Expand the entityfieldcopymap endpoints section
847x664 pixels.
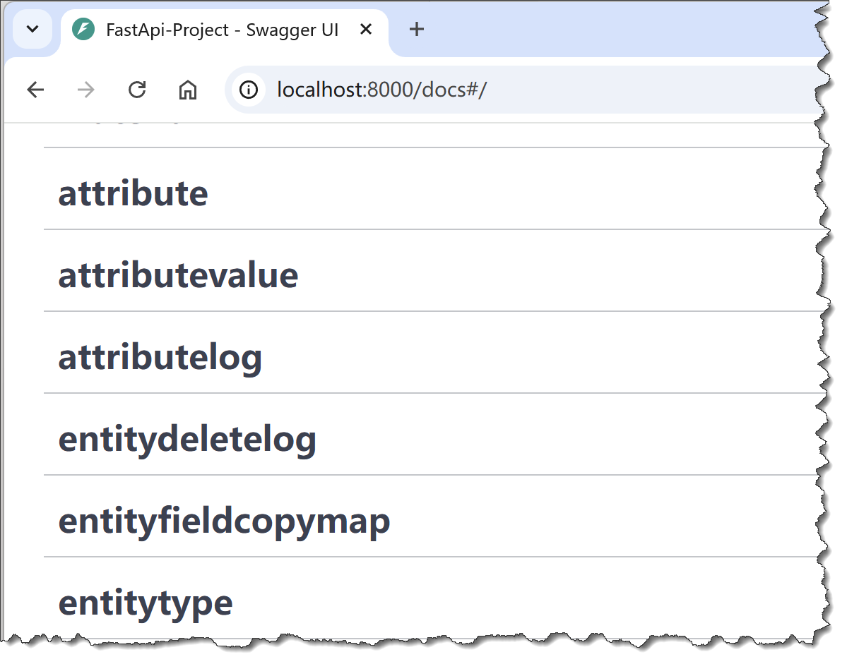[x=224, y=521]
